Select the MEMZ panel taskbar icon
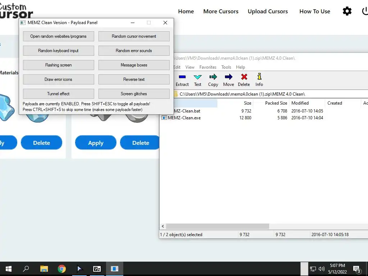The width and height of the screenshot is (368, 276). (115, 269)
